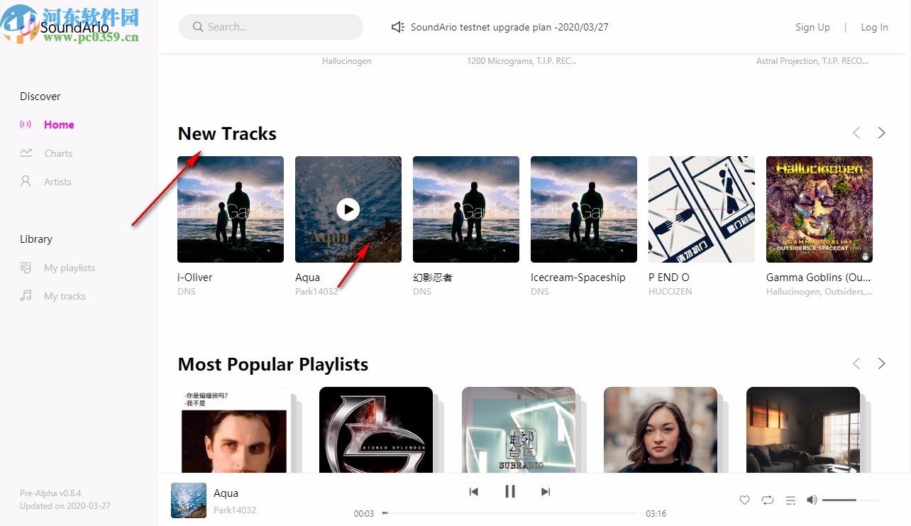Play the Aqua track overlay button
Screen dimensions: 911x526
pos(348,209)
